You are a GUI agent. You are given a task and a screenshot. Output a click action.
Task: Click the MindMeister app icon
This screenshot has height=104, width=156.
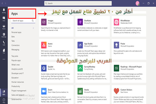116,22
